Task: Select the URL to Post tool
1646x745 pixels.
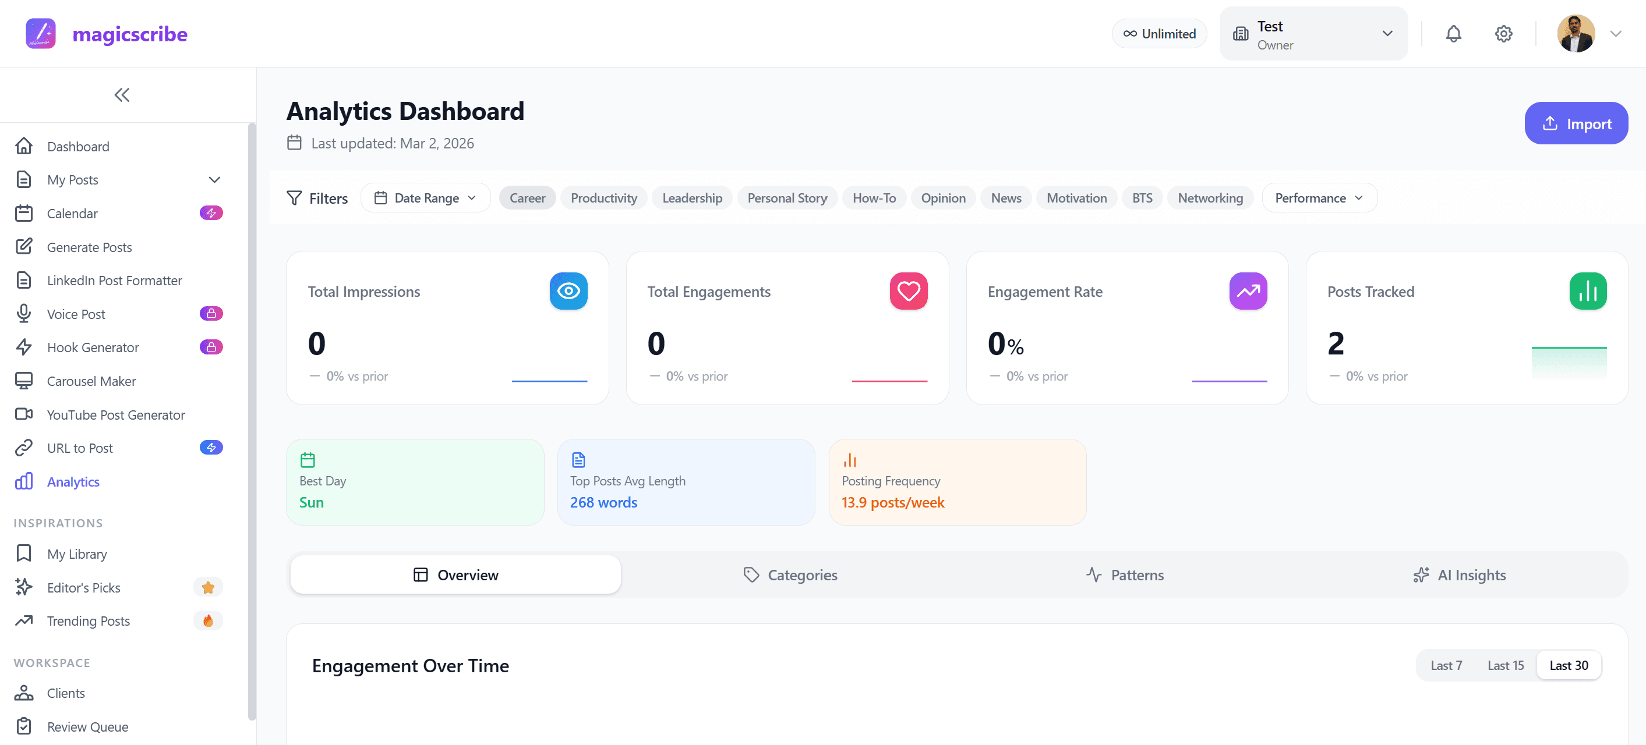Action: pos(79,448)
